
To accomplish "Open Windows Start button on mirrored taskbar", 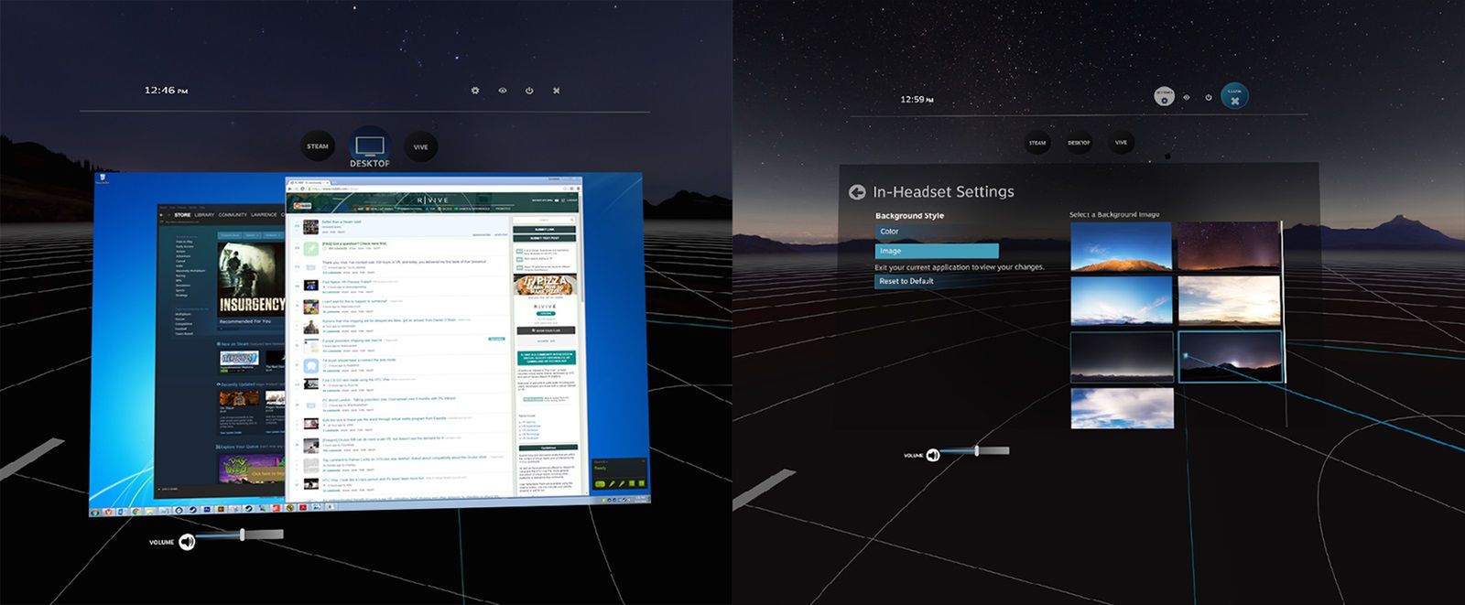I will pyautogui.click(x=95, y=512).
